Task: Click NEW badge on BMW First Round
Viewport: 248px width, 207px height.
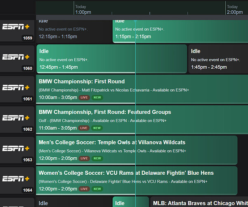Action: (97, 97)
